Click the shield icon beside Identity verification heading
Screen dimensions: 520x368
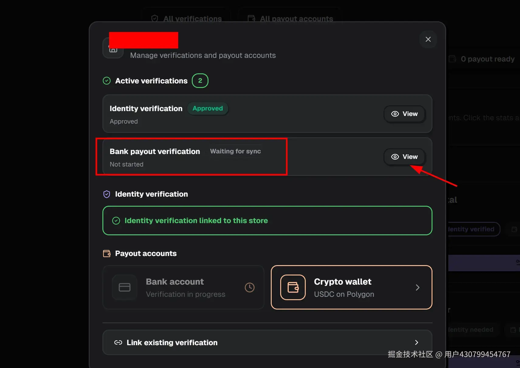pyautogui.click(x=107, y=194)
